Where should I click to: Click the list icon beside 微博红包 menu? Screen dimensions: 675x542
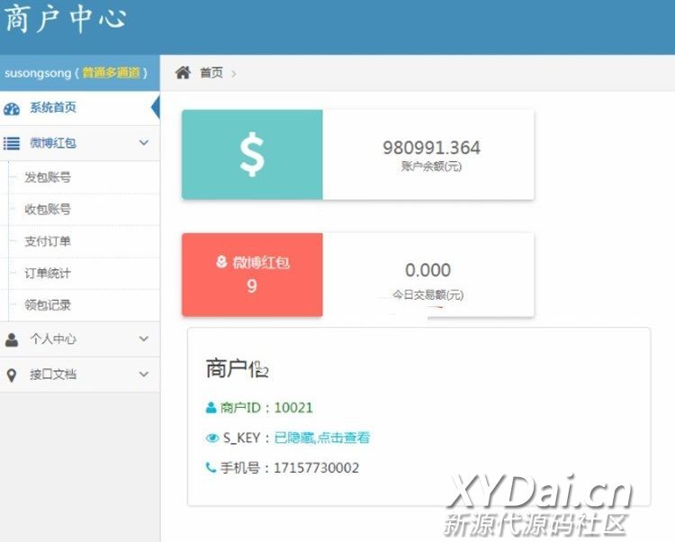click(x=12, y=143)
